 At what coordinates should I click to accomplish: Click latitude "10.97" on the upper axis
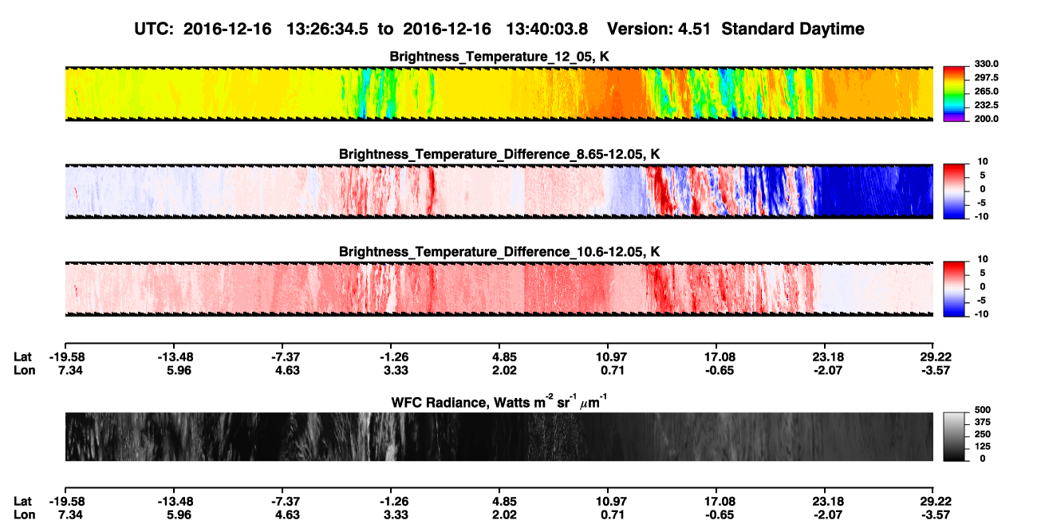(608, 357)
